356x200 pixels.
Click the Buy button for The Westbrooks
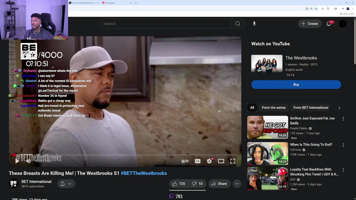click(296, 84)
